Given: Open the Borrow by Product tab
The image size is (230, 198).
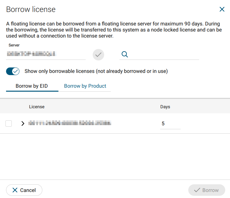Looking at the screenshot, I should pyautogui.click(x=85, y=86).
